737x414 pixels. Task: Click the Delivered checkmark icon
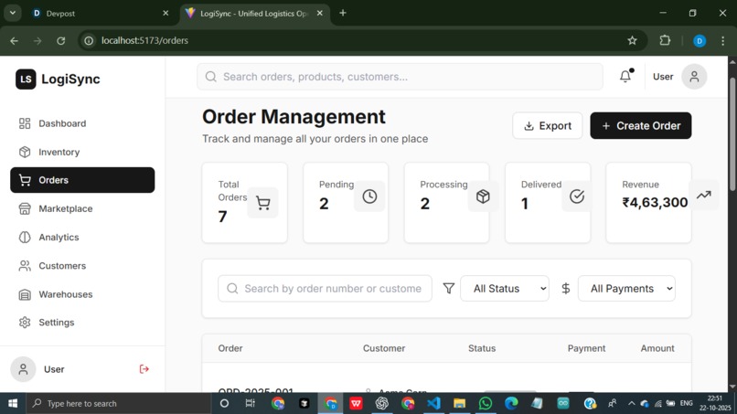pos(577,196)
